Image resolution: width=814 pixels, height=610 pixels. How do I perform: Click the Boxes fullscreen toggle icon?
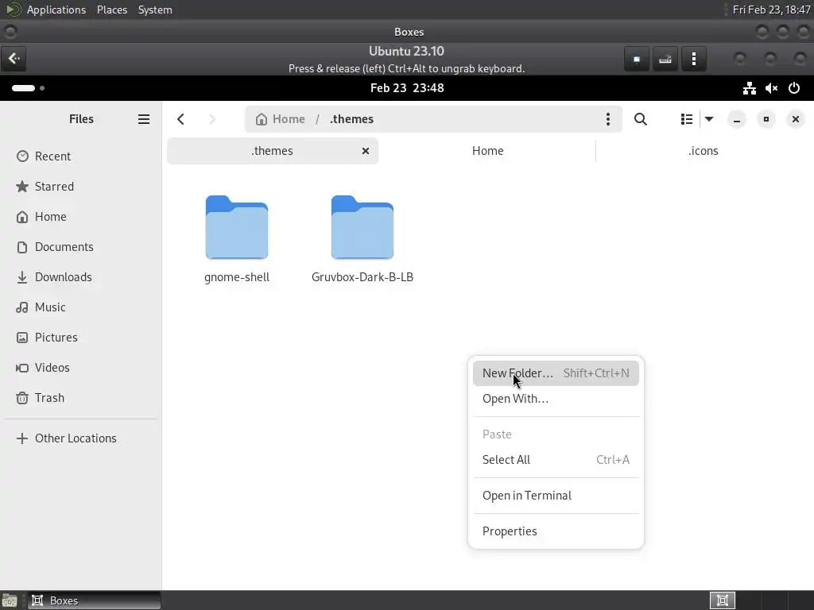(637, 59)
